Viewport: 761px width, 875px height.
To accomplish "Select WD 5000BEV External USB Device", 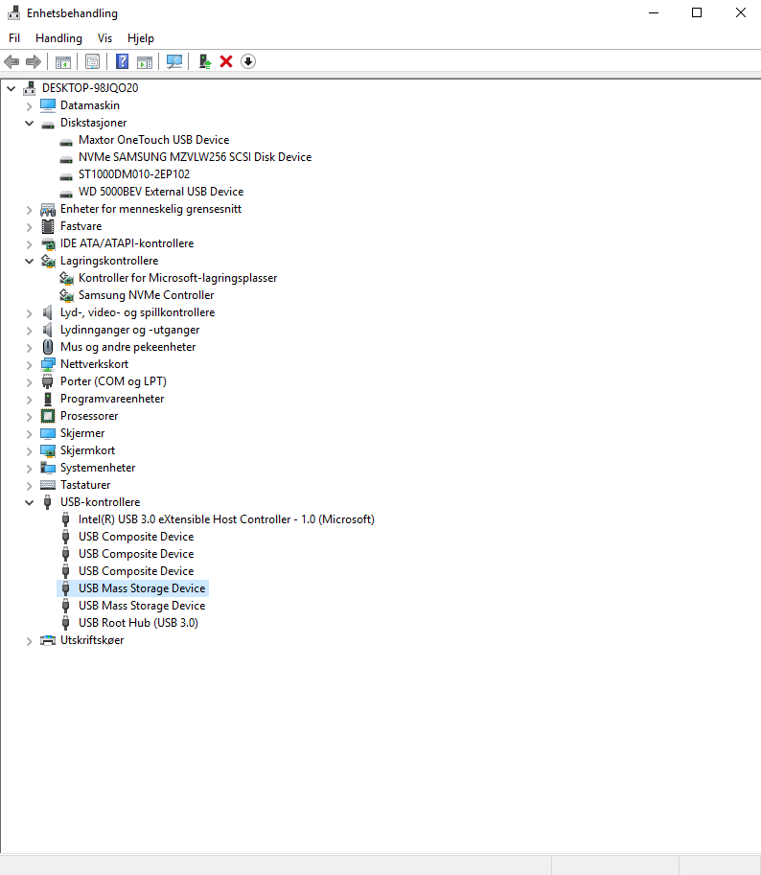I will click(x=161, y=192).
